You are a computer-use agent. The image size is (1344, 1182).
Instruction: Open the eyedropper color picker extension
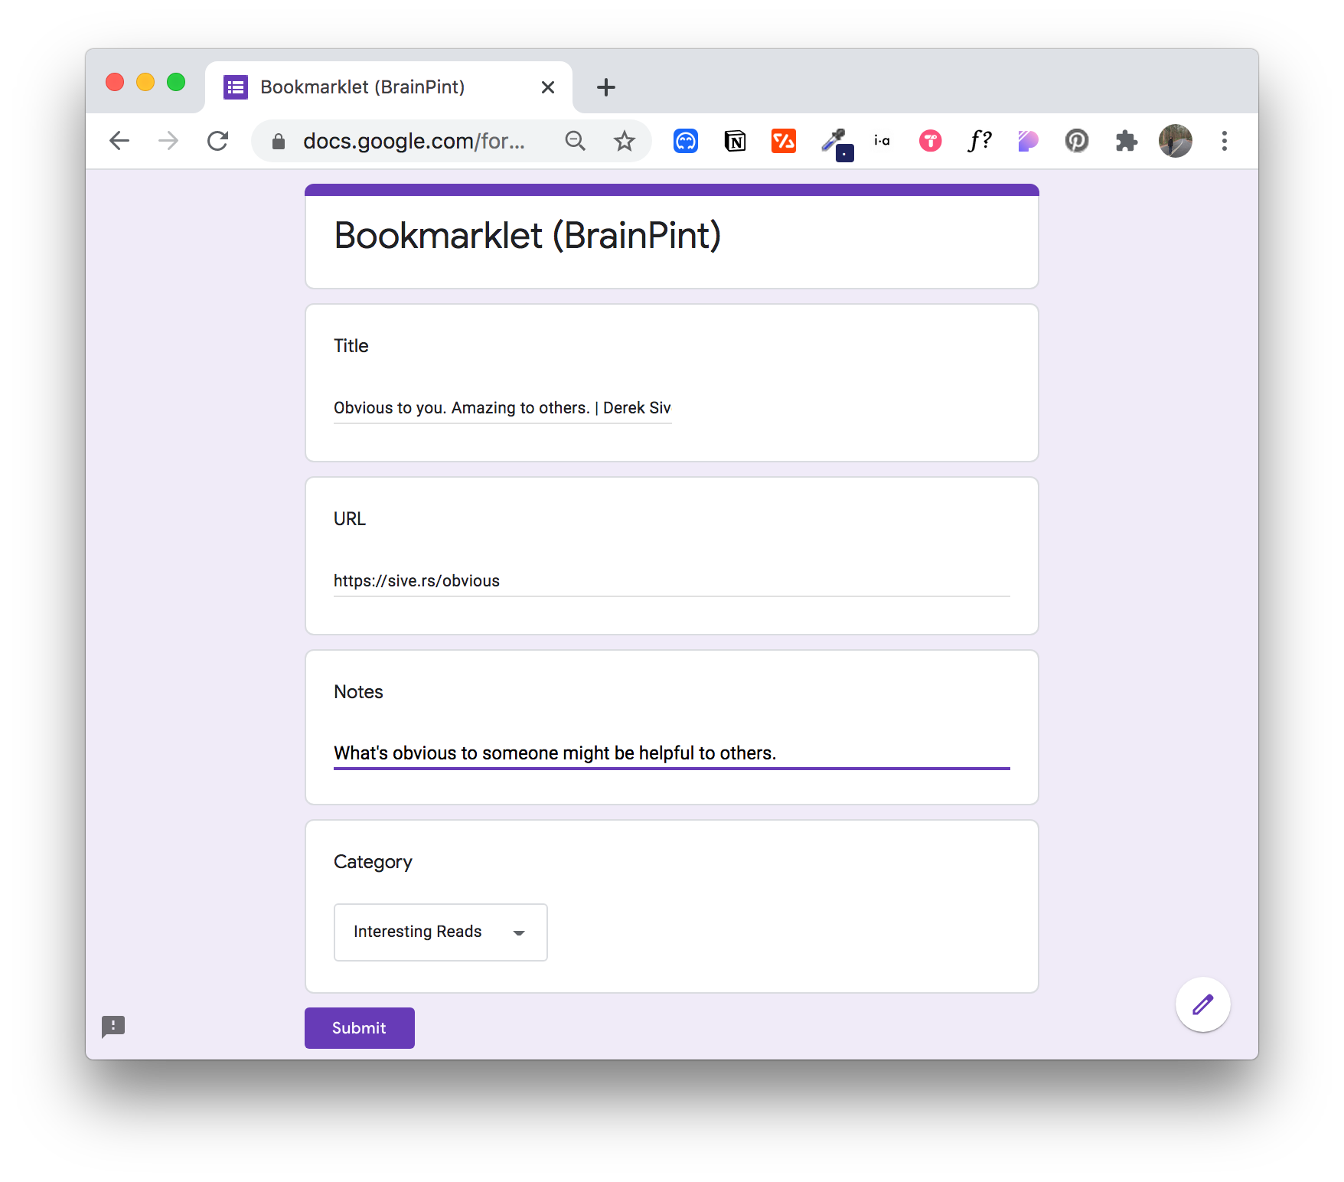pos(836,143)
